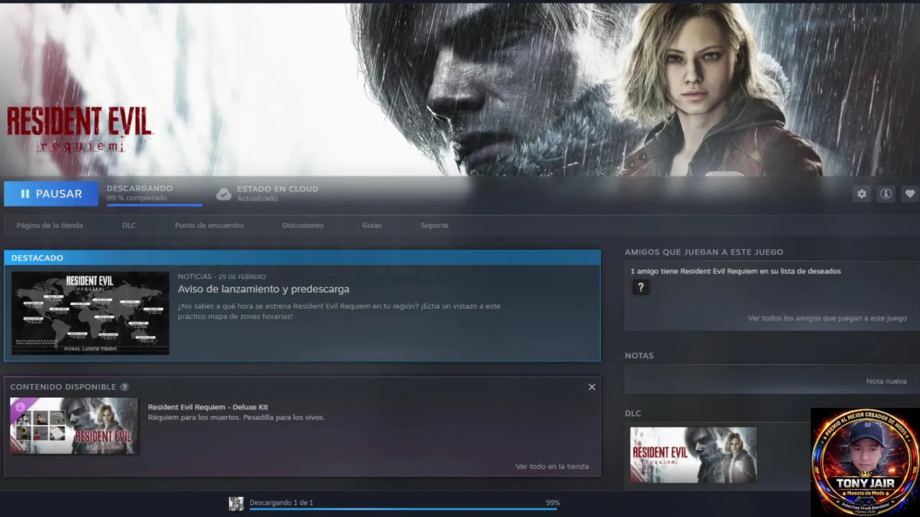This screenshot has width=920, height=517.
Task: Click the Nota nueva link
Action: 886,381
